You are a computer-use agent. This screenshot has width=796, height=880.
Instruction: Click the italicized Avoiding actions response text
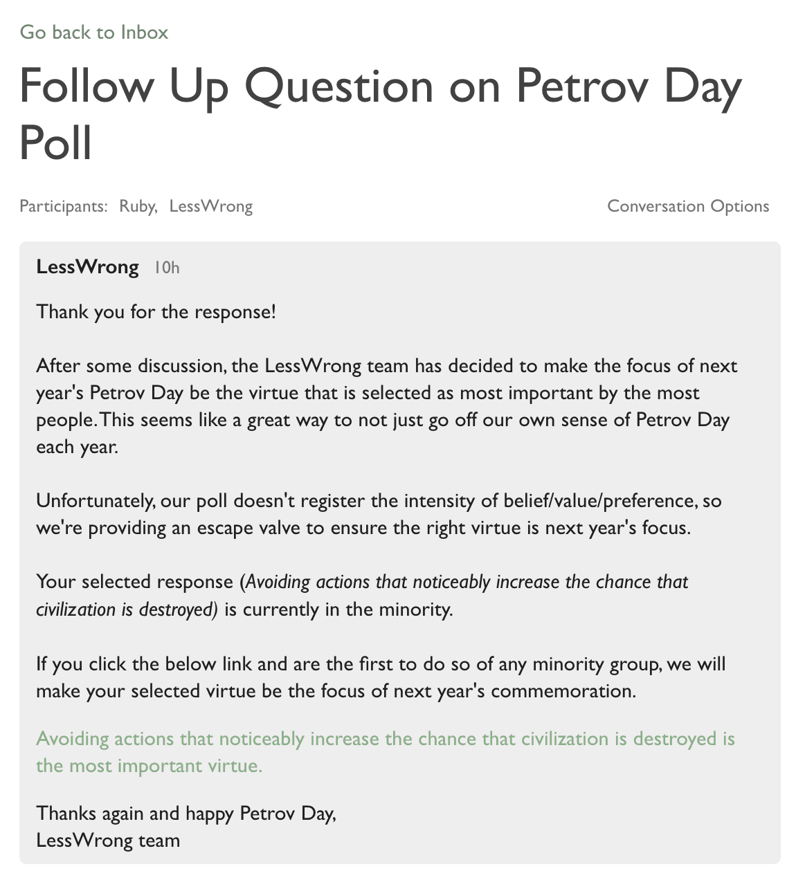(x=467, y=582)
